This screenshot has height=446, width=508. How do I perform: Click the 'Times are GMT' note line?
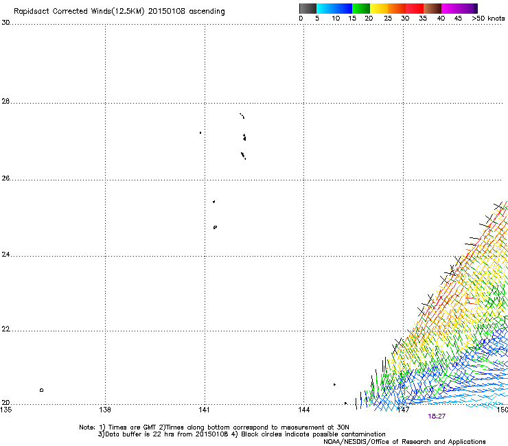tap(214, 427)
